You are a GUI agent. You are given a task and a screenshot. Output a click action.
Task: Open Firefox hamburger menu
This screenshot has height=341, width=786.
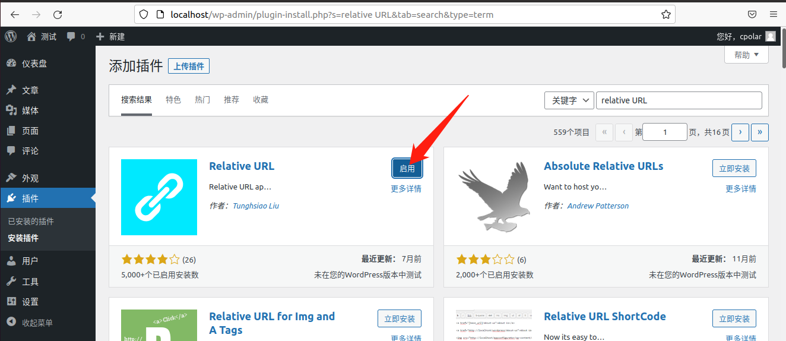(x=774, y=14)
